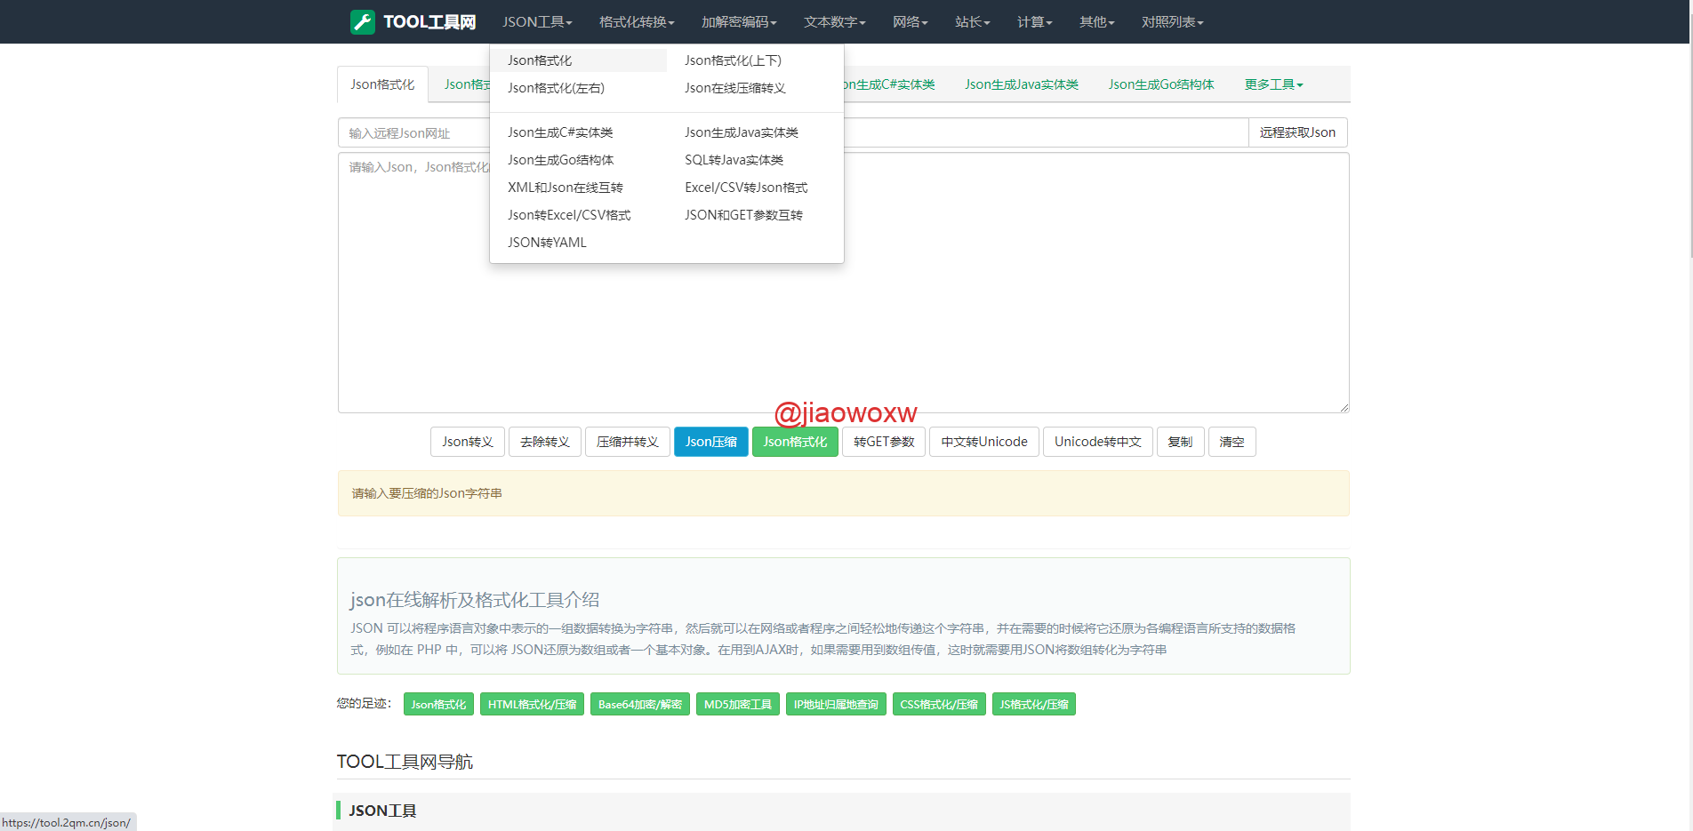This screenshot has height=831, width=1693.
Task: Expand the 格式化转换 nav menu
Action: (637, 22)
